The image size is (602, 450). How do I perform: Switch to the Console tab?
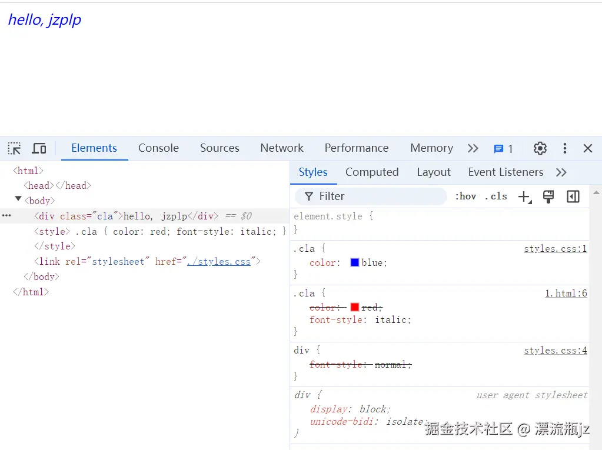pos(158,148)
